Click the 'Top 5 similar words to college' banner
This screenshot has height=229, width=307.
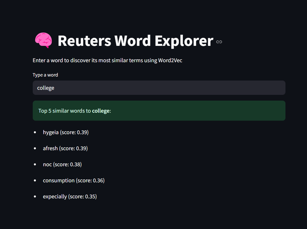tap(159, 111)
